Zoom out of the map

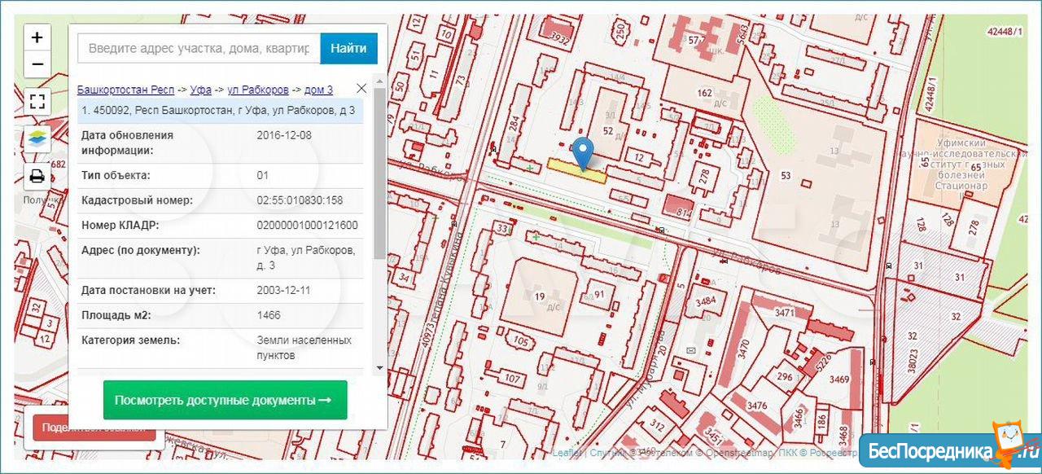pos(37,64)
